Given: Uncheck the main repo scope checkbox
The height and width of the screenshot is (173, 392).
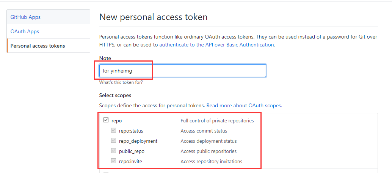Looking at the screenshot, I should pyautogui.click(x=106, y=120).
